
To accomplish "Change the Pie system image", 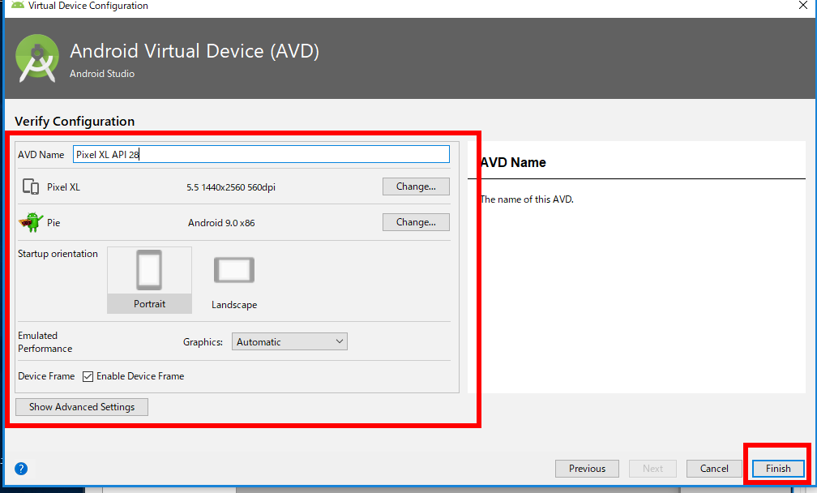I will pyautogui.click(x=416, y=222).
